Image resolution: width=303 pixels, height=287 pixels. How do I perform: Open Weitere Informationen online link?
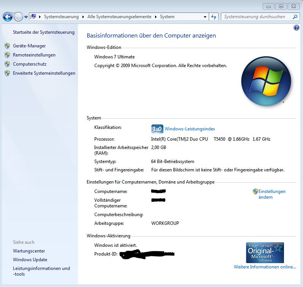tap(265, 267)
